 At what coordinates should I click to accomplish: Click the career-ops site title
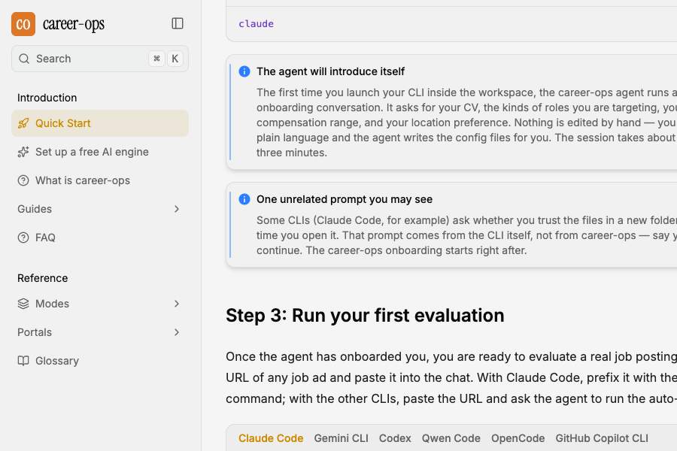click(74, 24)
